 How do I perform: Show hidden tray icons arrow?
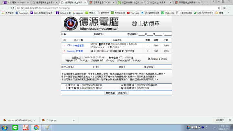tap(215, 128)
